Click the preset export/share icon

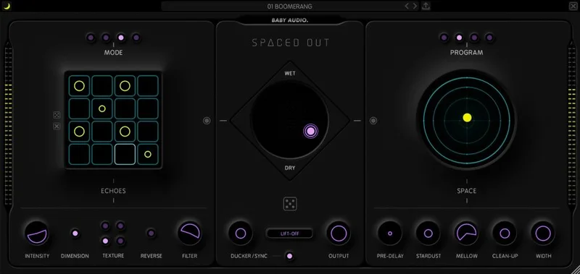click(x=426, y=6)
